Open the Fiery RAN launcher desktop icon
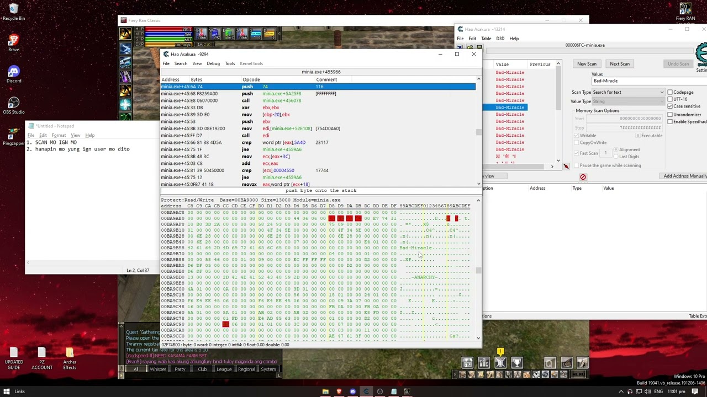The image size is (707, 397). [685, 12]
